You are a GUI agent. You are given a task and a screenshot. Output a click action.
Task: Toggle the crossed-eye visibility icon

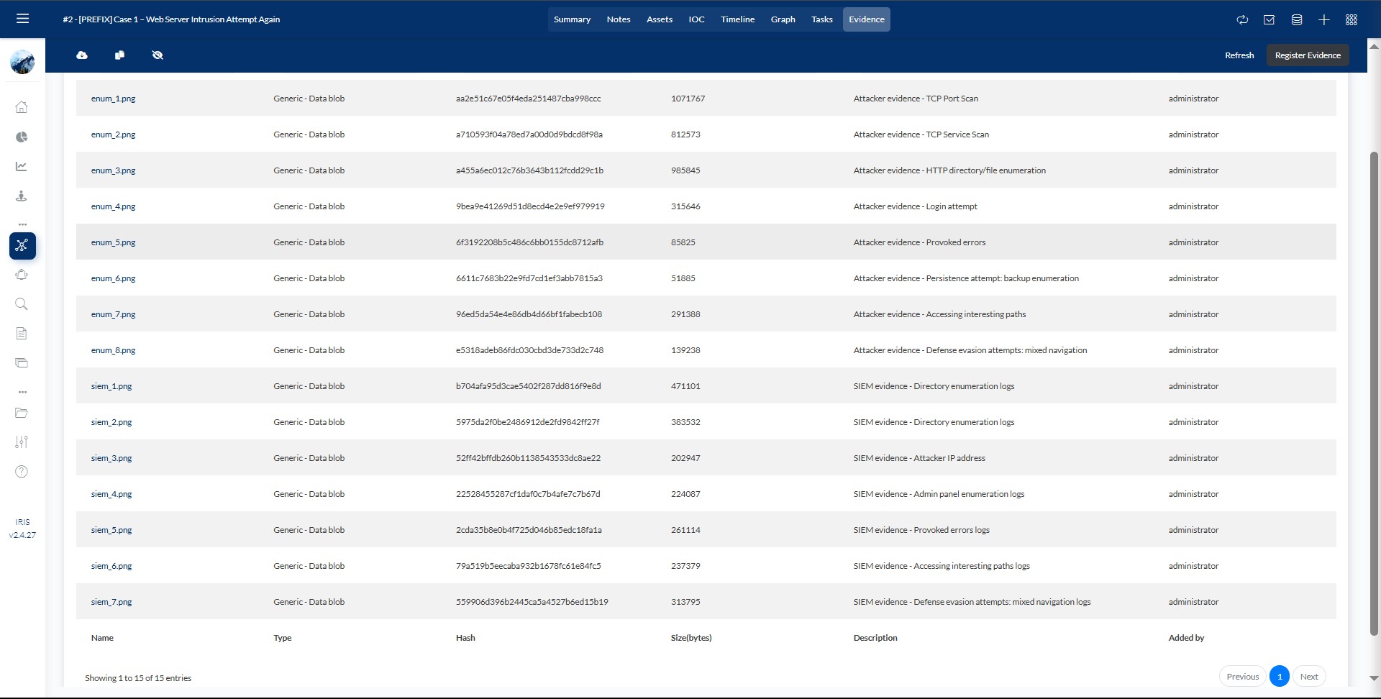click(x=158, y=55)
